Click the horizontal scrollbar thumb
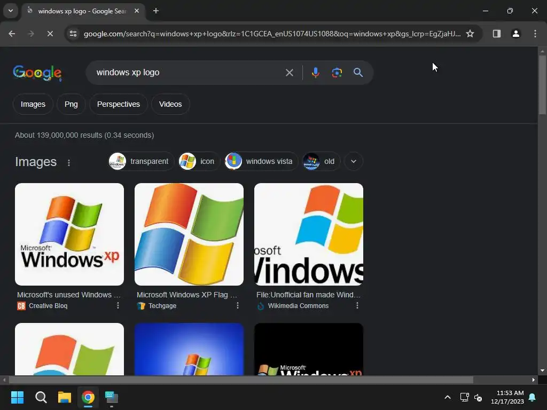Viewport: 547px width, 410px height. (241, 380)
